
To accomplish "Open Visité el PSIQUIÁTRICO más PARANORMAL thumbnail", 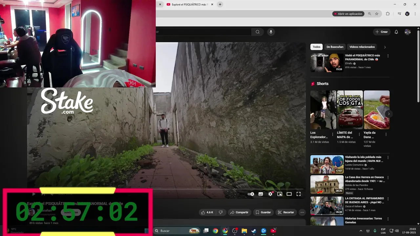I will pyautogui.click(x=327, y=63).
